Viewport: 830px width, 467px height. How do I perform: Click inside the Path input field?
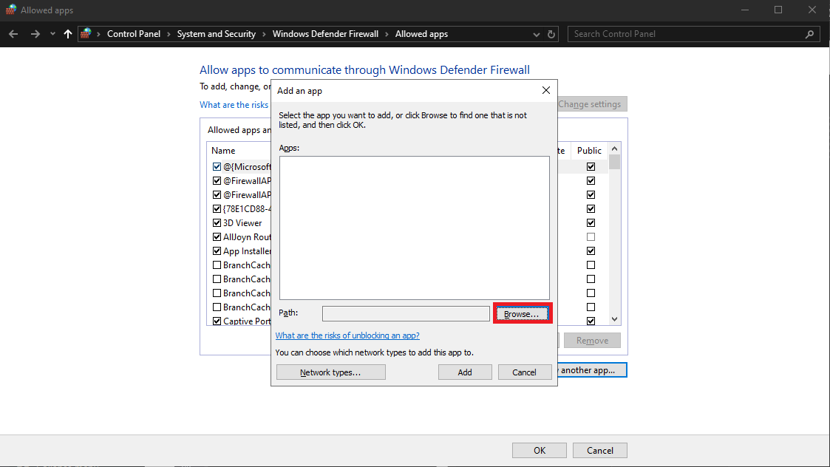pos(406,313)
